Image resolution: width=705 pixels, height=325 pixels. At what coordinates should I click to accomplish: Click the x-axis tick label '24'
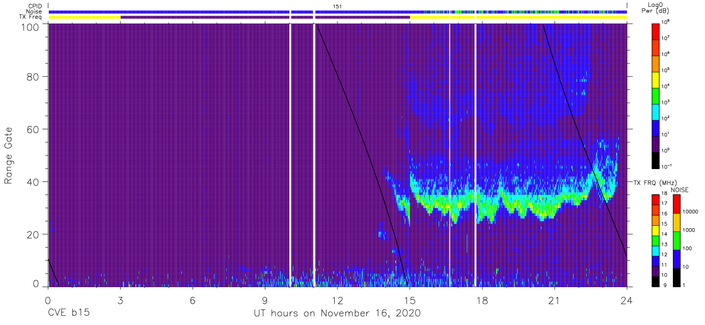point(627,300)
